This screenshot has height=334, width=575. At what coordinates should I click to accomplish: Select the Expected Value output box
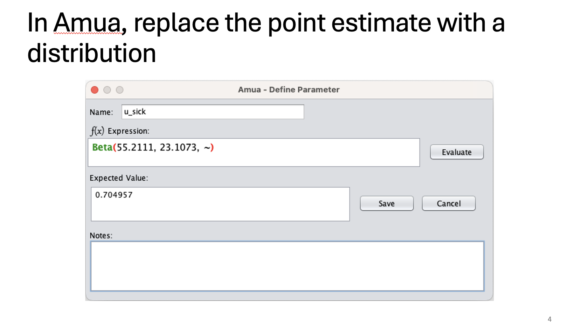pos(220,207)
